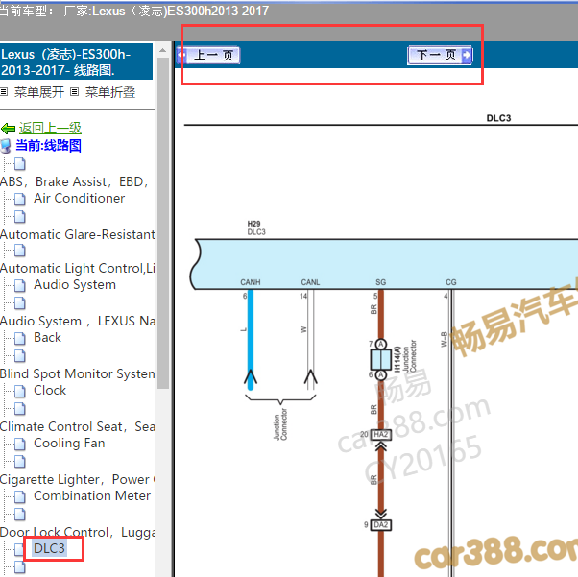Open Cigarette Lighter, Power entry
The width and height of the screenshot is (578, 577).
click(x=78, y=479)
